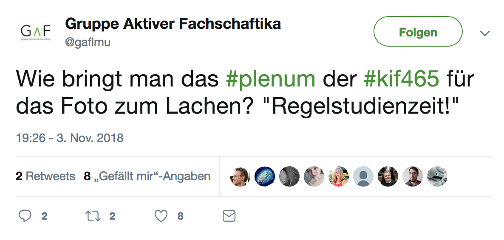Image resolution: width=504 pixels, height=240 pixels.
Task: Reply to the tweet via speech bubble icon
Action: 25,216
